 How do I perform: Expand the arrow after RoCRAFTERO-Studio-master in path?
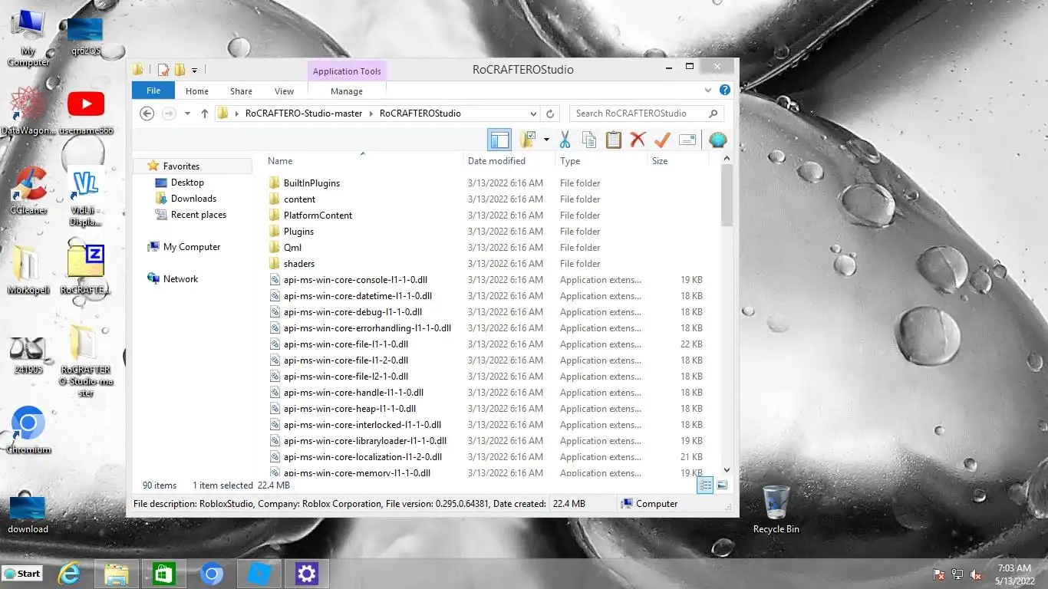pyautogui.click(x=371, y=114)
